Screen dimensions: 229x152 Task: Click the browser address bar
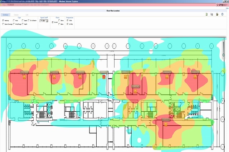[108, 5]
